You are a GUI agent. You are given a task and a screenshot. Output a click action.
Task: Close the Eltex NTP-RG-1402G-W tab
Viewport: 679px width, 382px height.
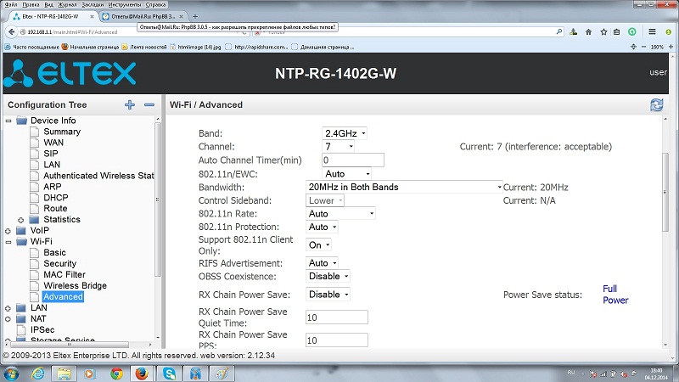(92, 16)
